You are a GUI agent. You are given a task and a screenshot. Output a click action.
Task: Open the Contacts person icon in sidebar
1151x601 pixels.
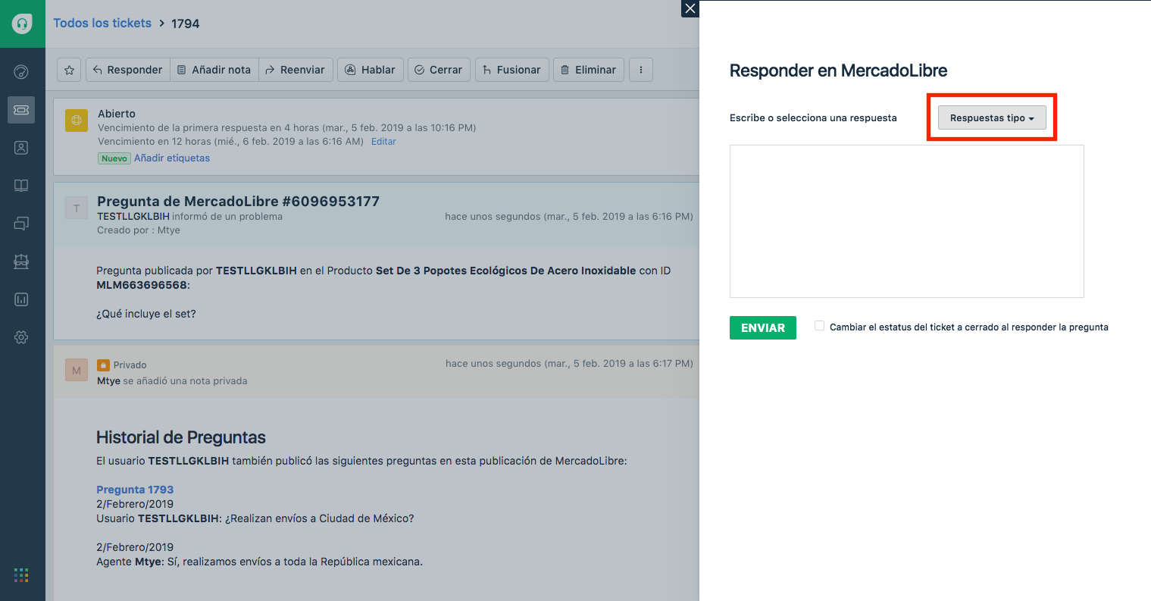[21, 148]
